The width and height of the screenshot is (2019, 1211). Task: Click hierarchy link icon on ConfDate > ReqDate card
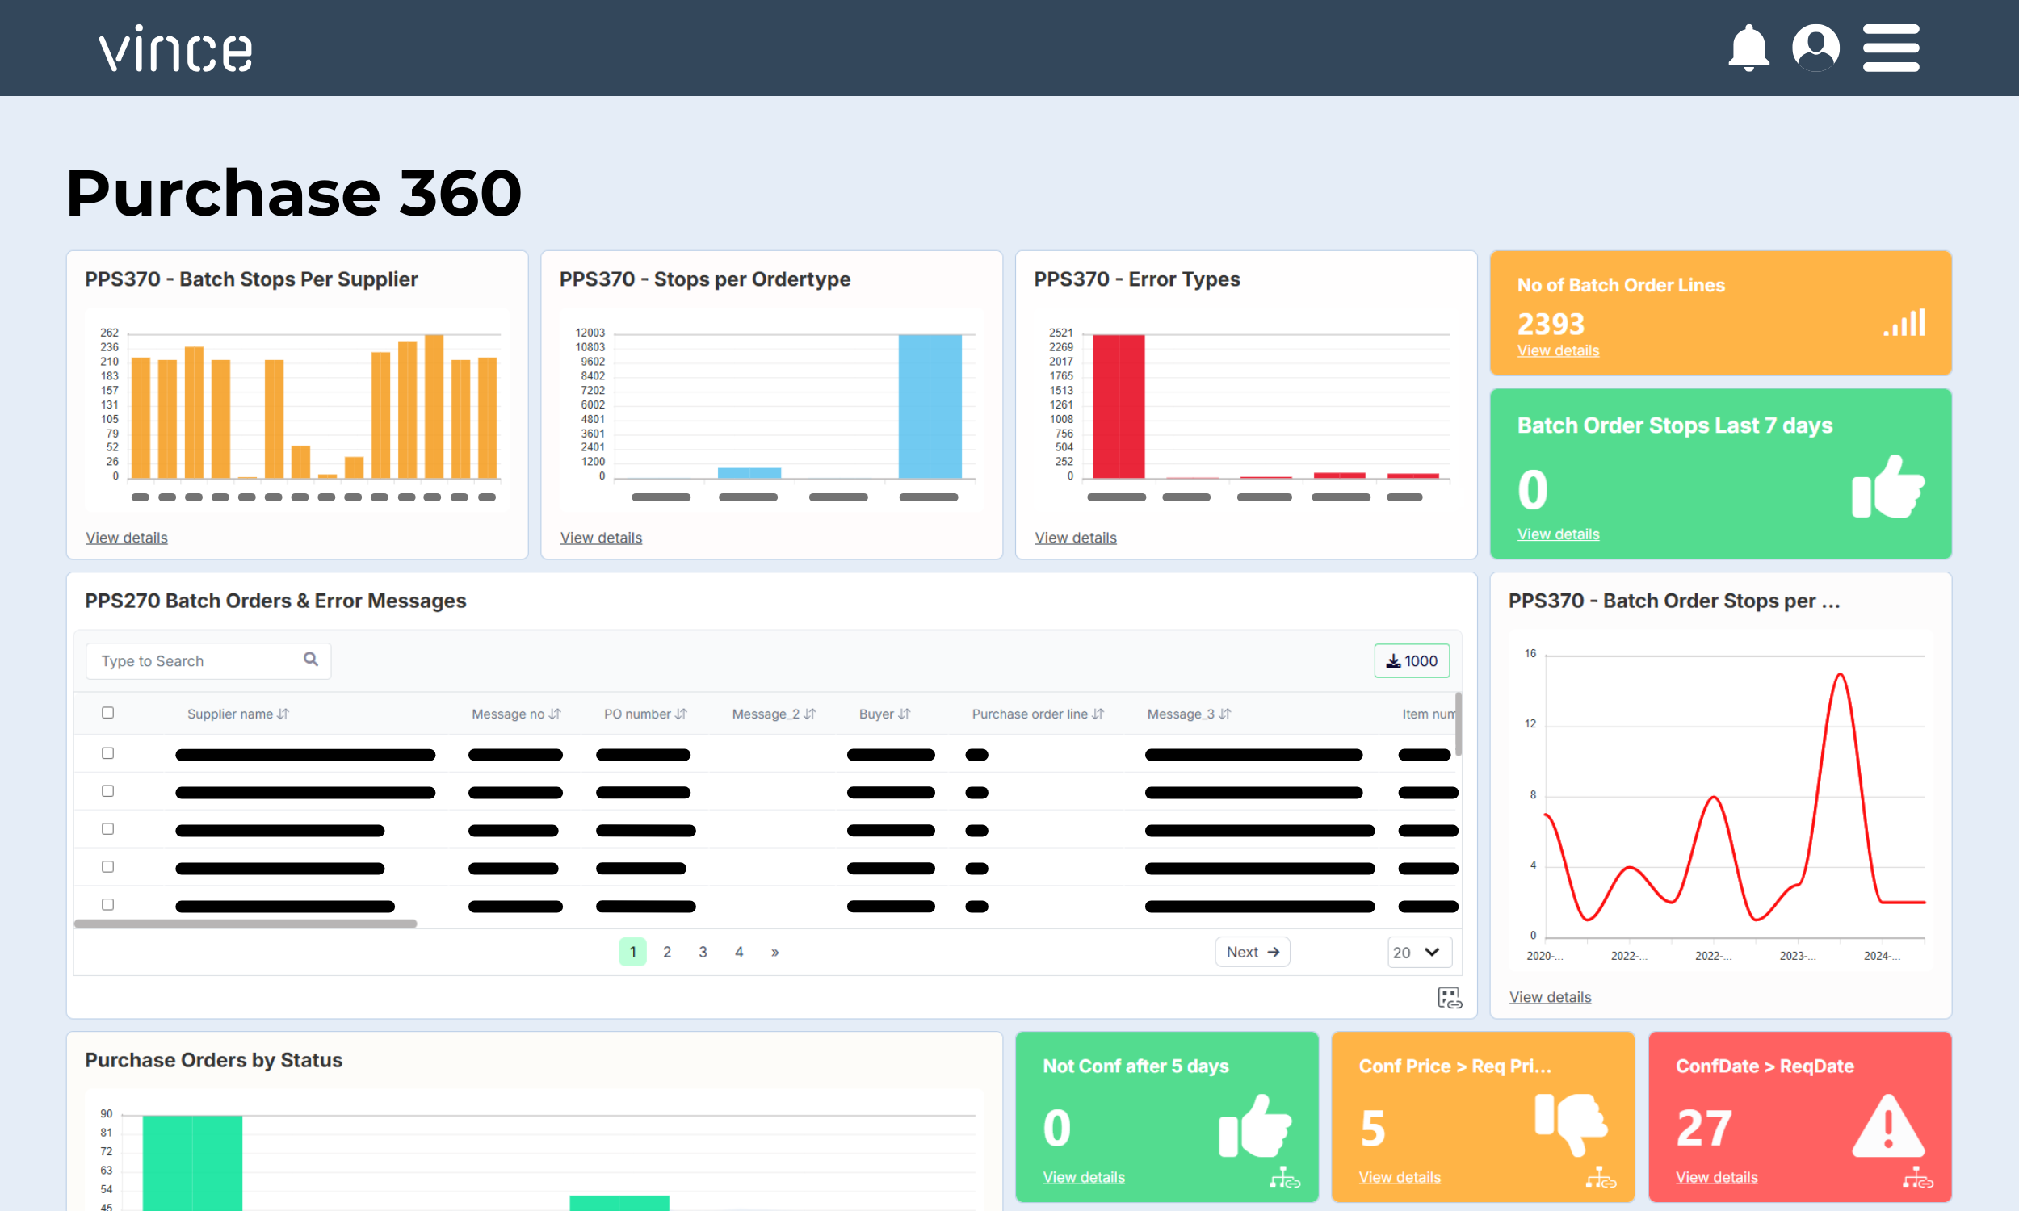click(x=1917, y=1178)
